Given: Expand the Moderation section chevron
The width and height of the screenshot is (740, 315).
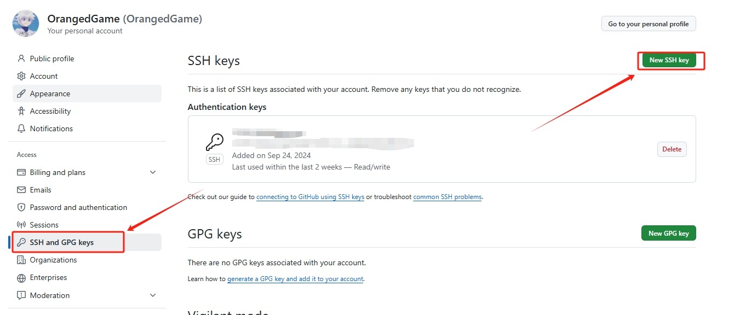Looking at the screenshot, I should [x=153, y=295].
